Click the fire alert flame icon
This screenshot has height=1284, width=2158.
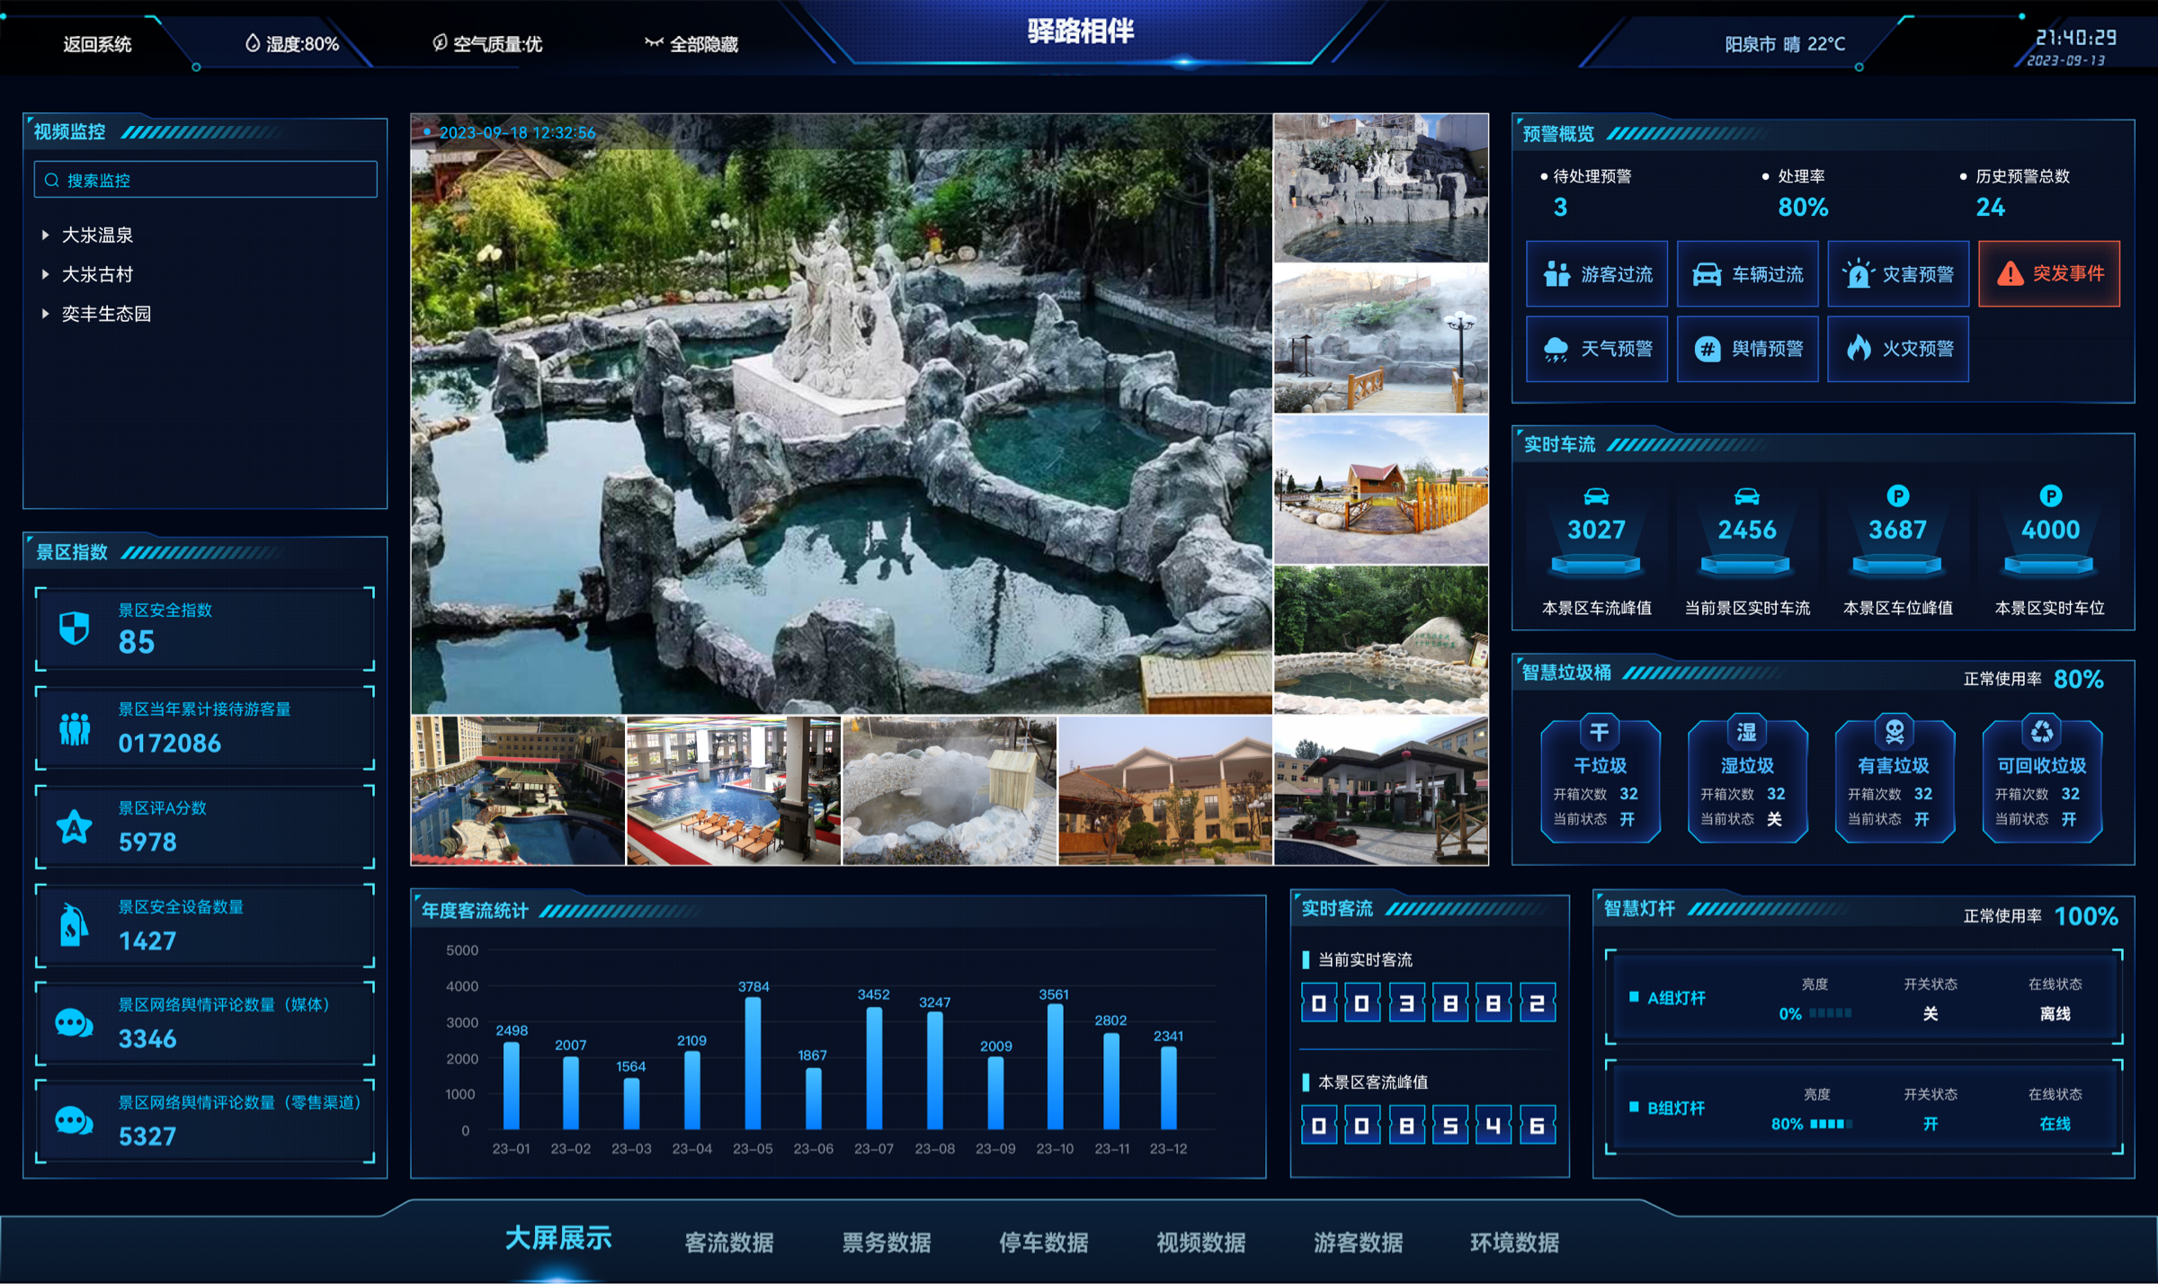[1858, 349]
